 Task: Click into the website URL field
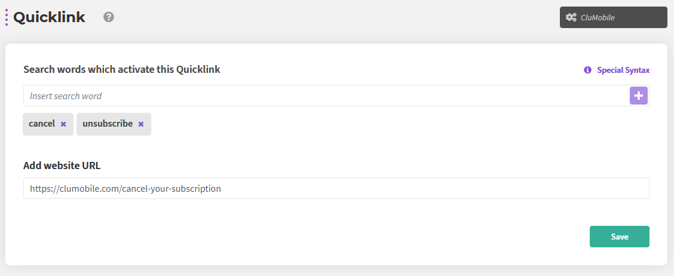coord(336,188)
